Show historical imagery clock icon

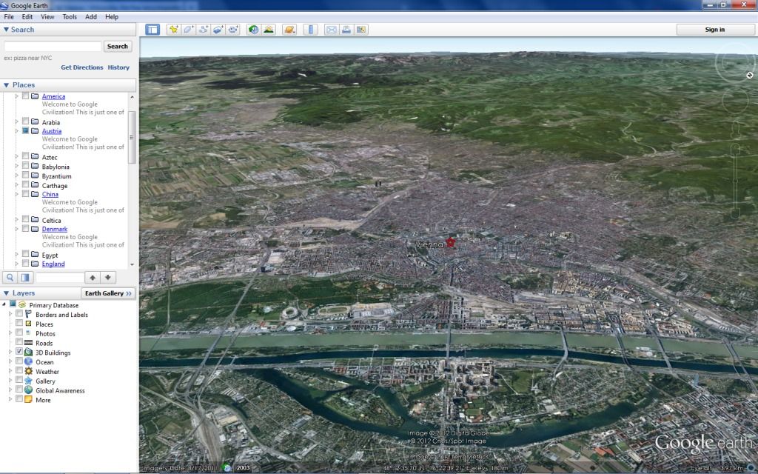pyautogui.click(x=253, y=30)
